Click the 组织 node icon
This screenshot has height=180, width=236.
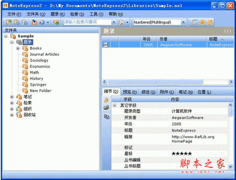point(19,109)
